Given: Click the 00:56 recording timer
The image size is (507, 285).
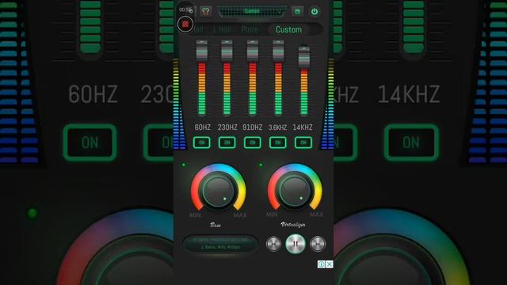Looking at the screenshot, I should pyautogui.click(x=185, y=9).
